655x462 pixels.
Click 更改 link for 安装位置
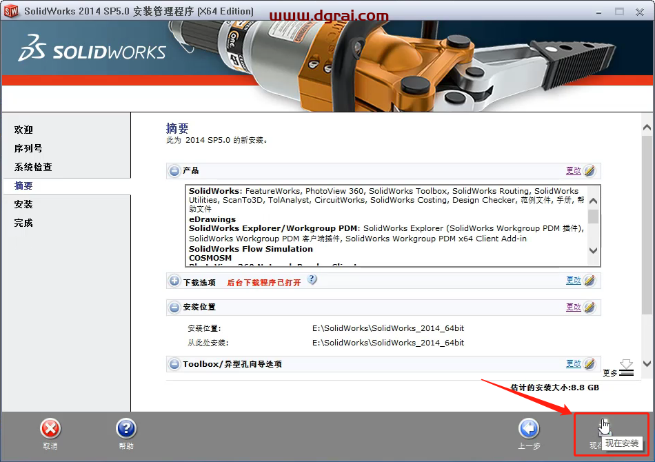coord(574,308)
